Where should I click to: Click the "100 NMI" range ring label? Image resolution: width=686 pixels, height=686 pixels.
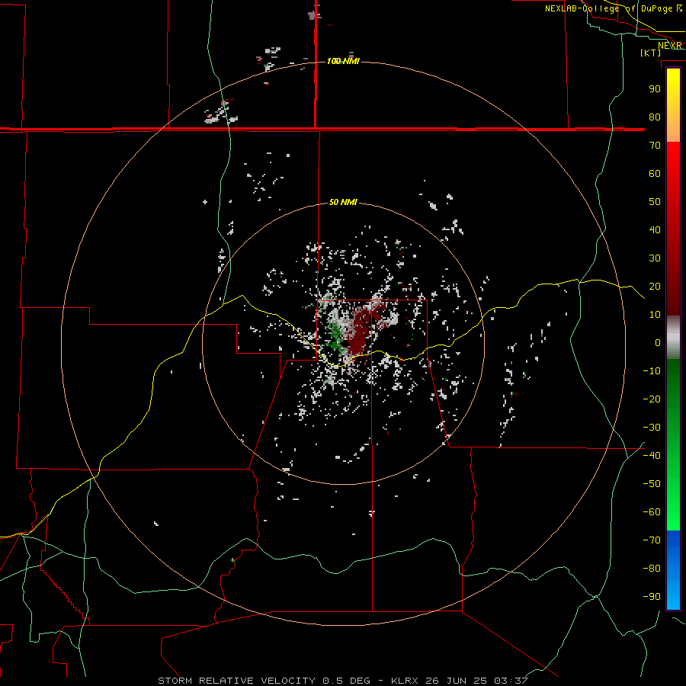343,61
